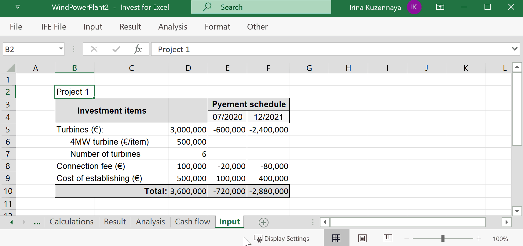Select the Total: label cell
The width and height of the screenshot is (523, 246).
(x=112, y=191)
